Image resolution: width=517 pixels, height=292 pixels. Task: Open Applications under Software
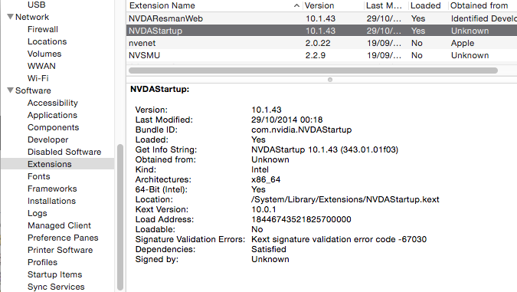(x=52, y=115)
